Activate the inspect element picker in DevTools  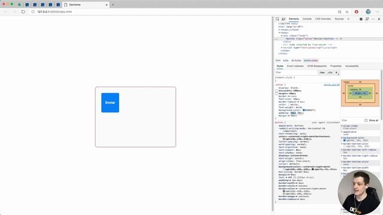pyautogui.click(x=277, y=19)
